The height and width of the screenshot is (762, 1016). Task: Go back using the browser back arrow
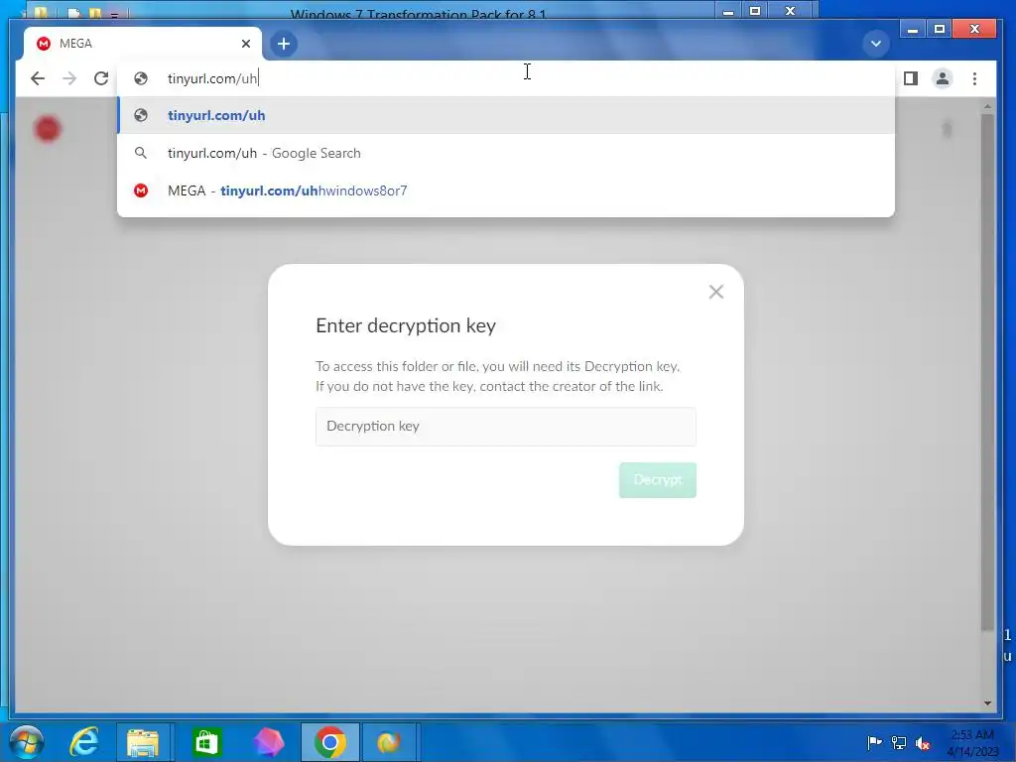(x=38, y=78)
